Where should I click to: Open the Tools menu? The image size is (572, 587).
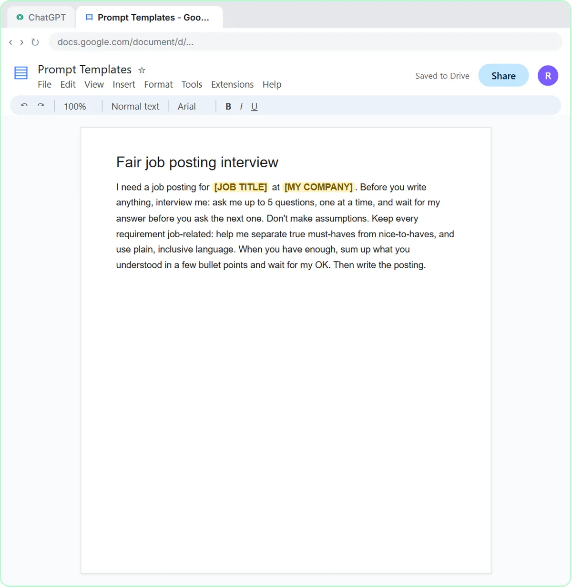tap(192, 84)
